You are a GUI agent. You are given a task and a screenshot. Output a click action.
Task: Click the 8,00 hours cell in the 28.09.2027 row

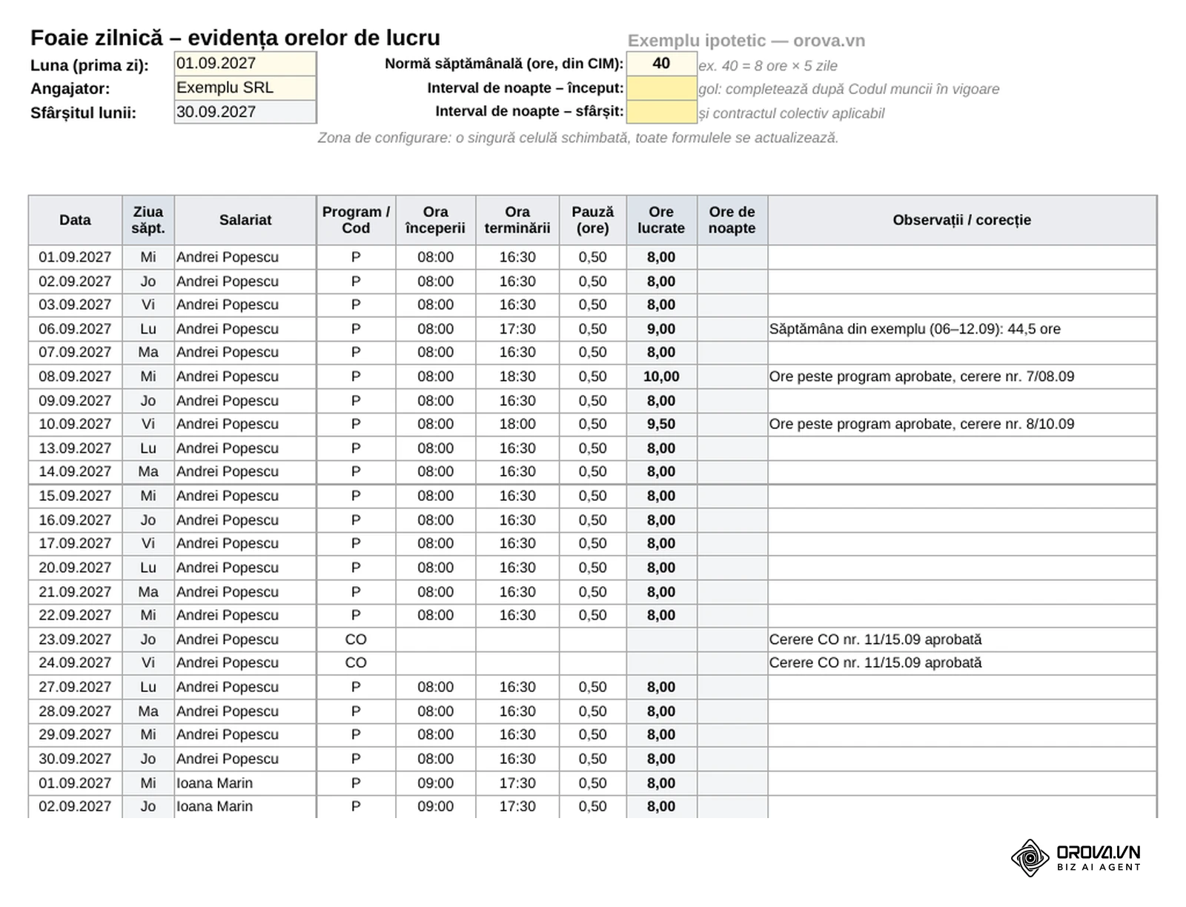click(661, 711)
